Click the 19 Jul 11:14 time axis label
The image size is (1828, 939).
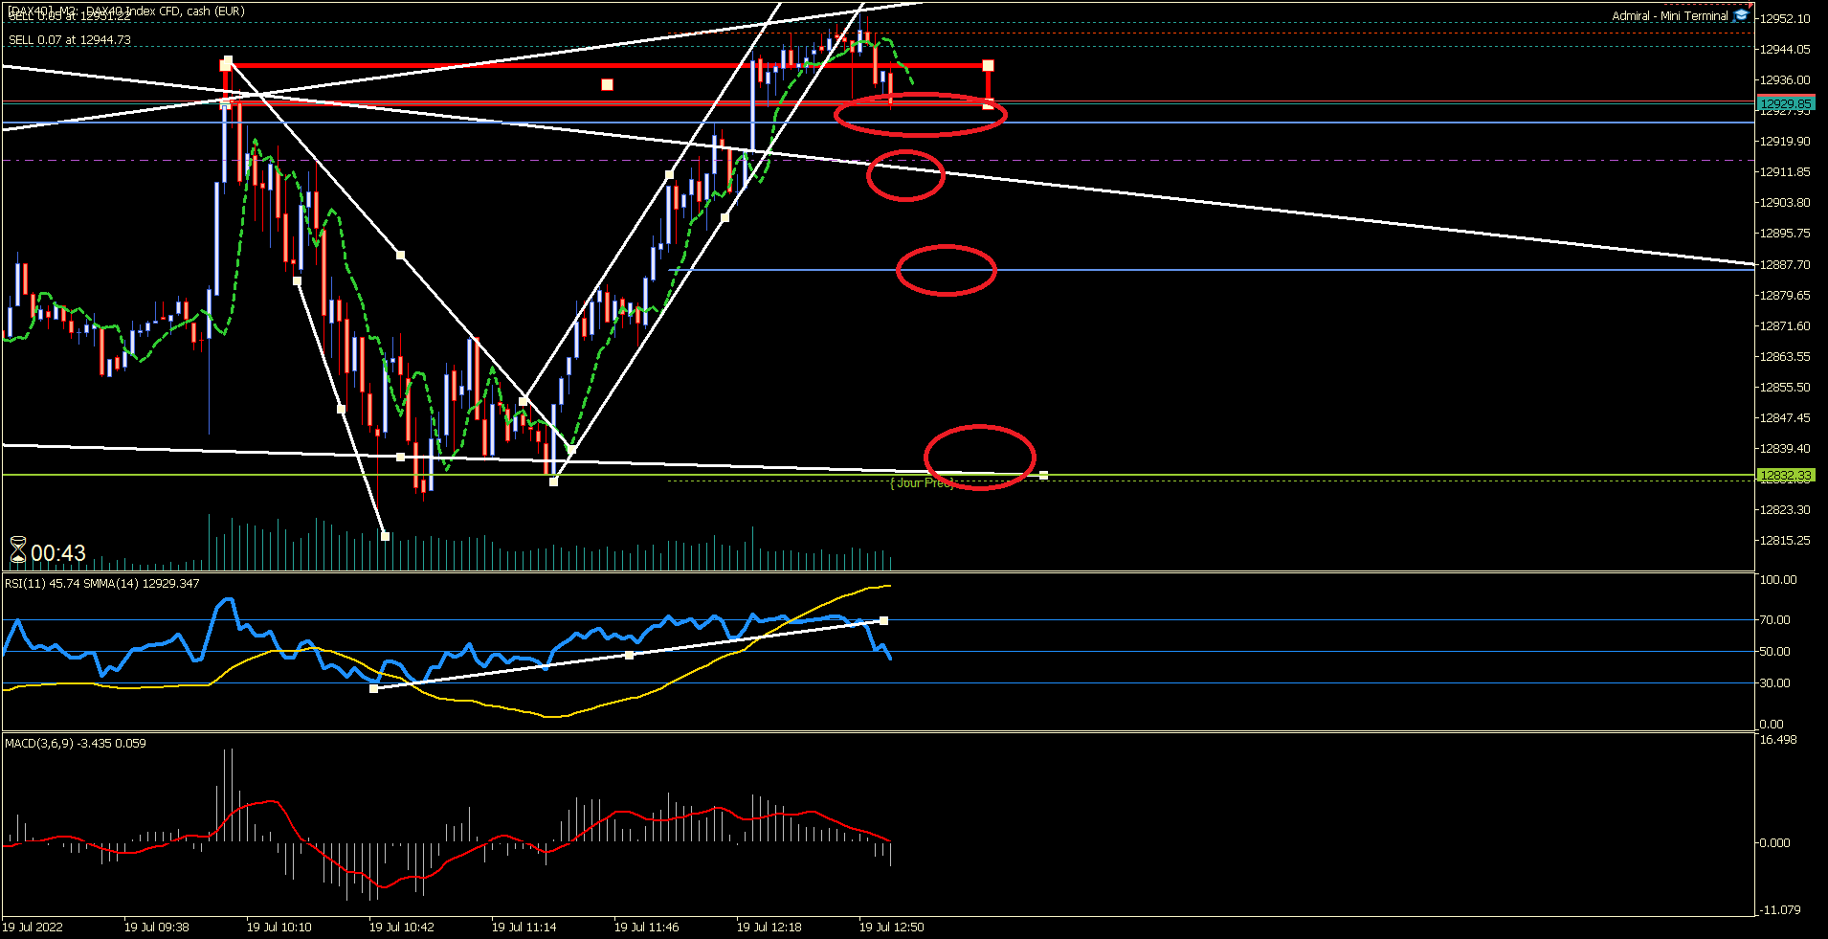tap(524, 927)
